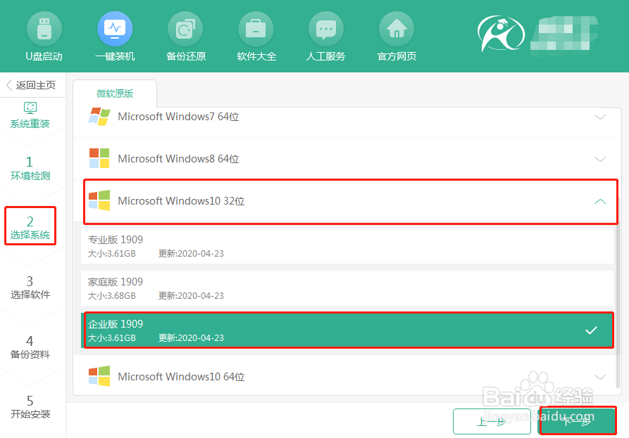Image resolution: width=629 pixels, height=438 pixels.
Task: Go to step 1 环境检测
Action: (30, 168)
